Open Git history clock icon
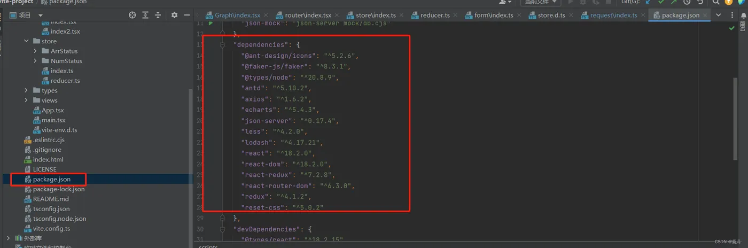Image resolution: width=748 pixels, height=248 pixels. pos(687,2)
